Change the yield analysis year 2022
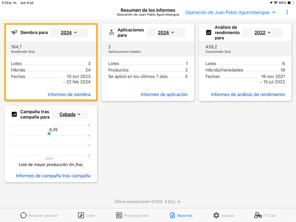296x222 pixels. point(262,33)
